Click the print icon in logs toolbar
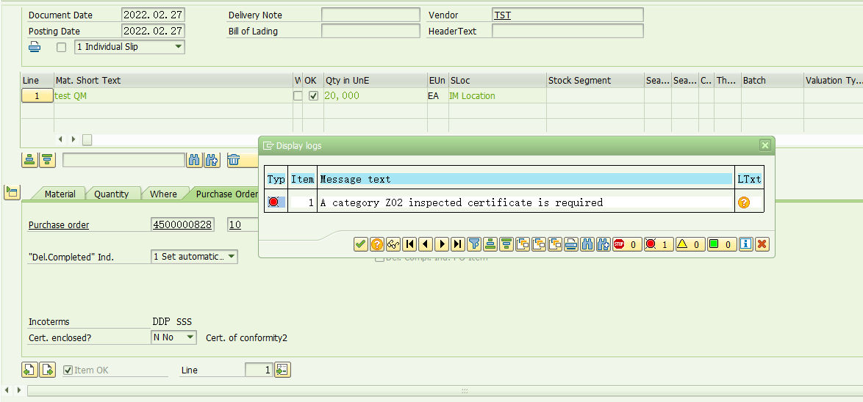 571,244
